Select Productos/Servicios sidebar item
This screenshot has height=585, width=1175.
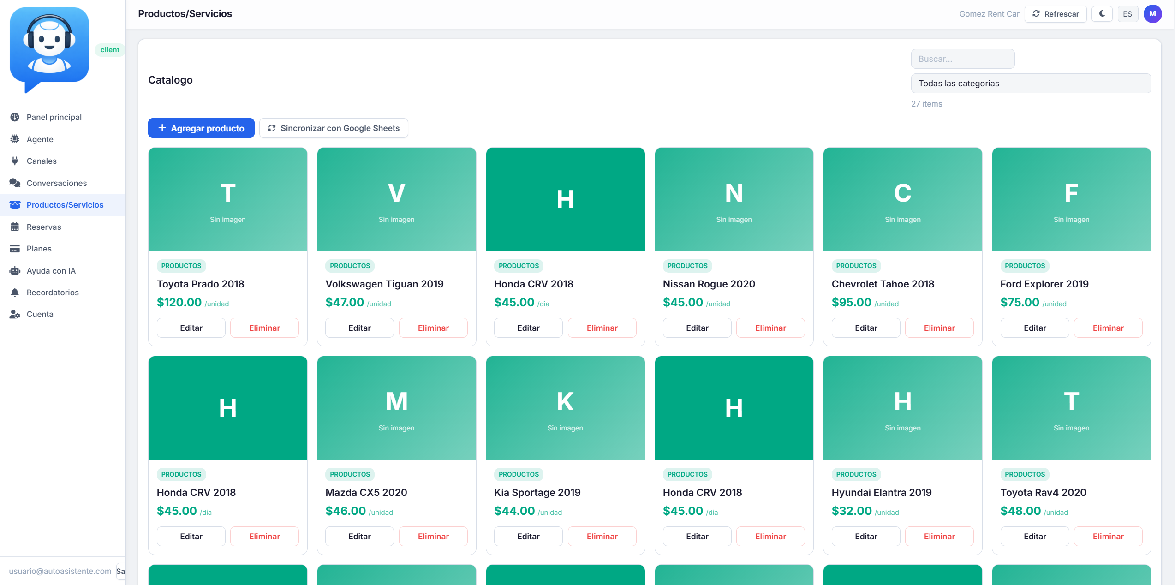point(65,205)
